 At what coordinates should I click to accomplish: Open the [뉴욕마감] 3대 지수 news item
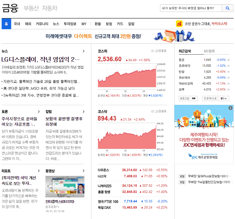40,95
